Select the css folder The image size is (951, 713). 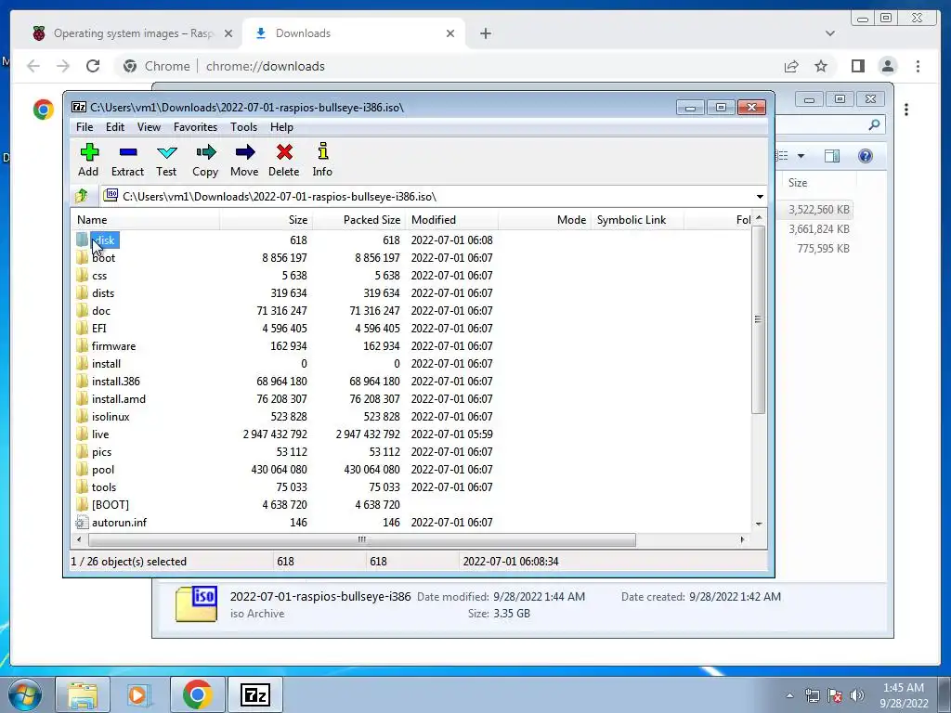99,275
